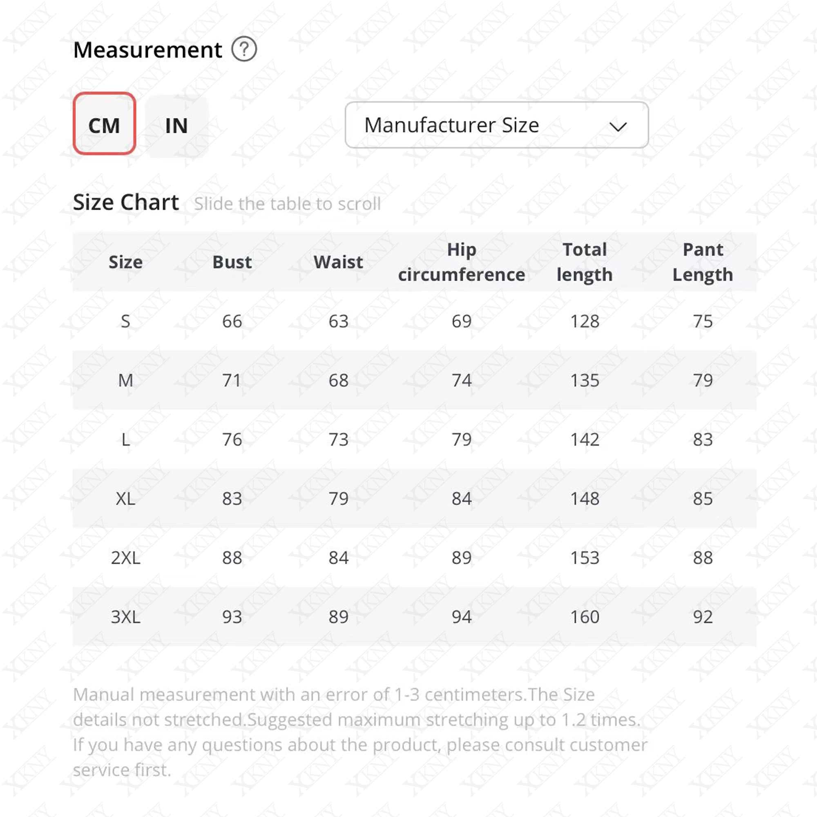Click the Bust column header

(x=232, y=262)
